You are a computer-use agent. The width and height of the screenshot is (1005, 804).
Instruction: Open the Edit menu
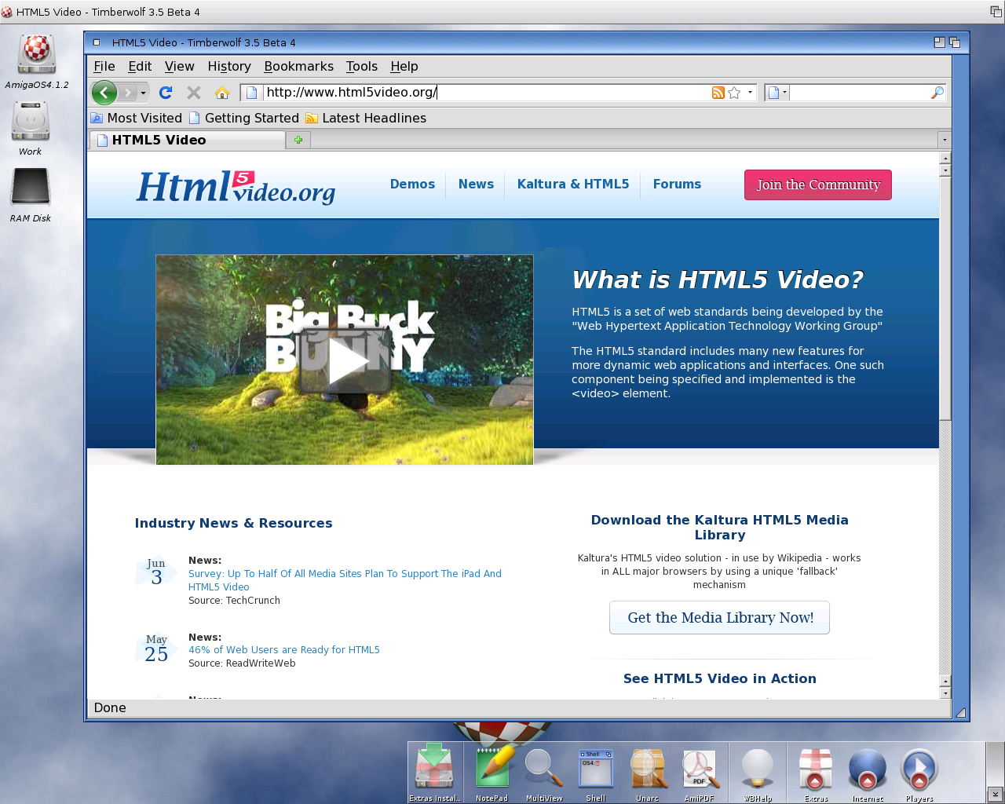(x=140, y=66)
